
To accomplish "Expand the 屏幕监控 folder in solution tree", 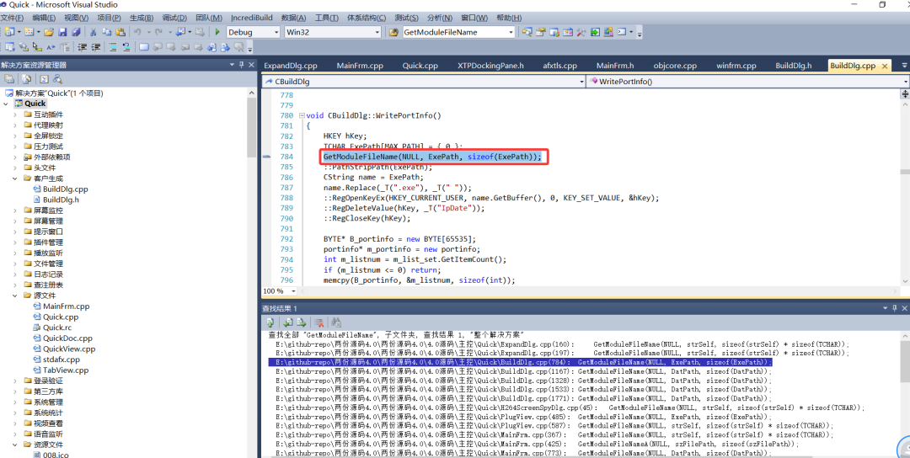I will 15,210.
